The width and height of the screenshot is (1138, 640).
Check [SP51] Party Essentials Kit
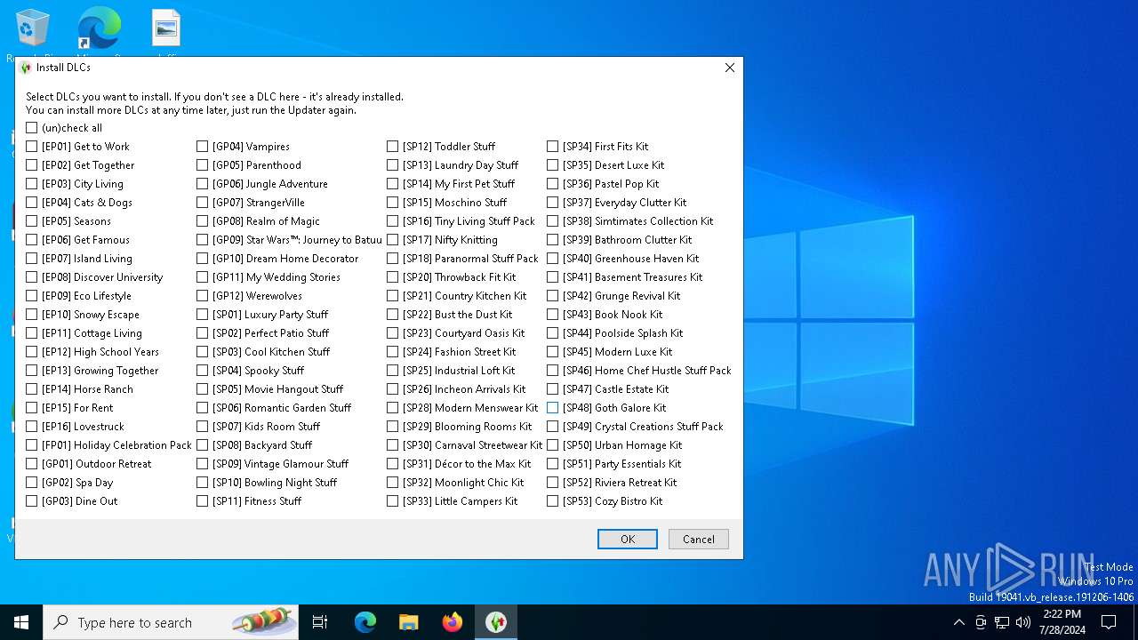(553, 464)
